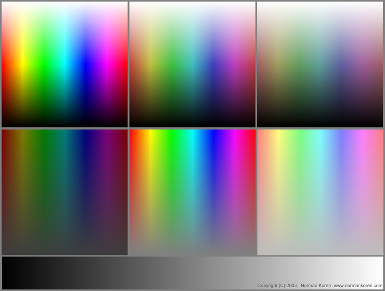Click the most vivid fully saturated color panel fading to black
This screenshot has width=385, height=291.
[64, 64]
